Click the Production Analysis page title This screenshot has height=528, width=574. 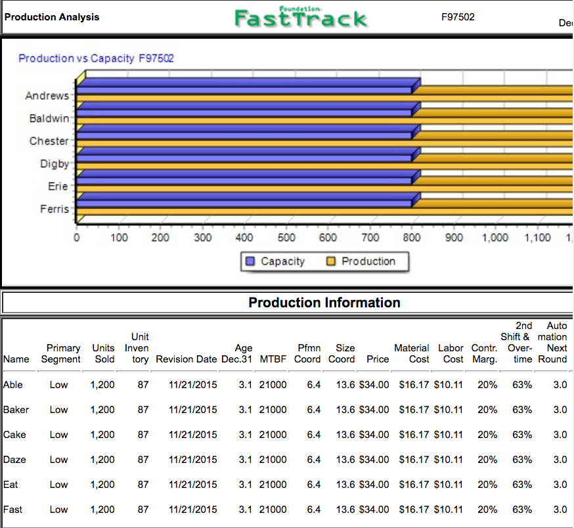tap(52, 17)
